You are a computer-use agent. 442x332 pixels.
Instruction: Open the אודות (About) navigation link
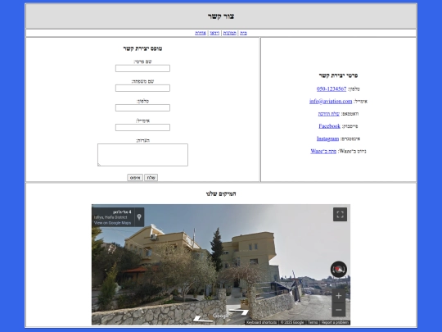[201, 33]
